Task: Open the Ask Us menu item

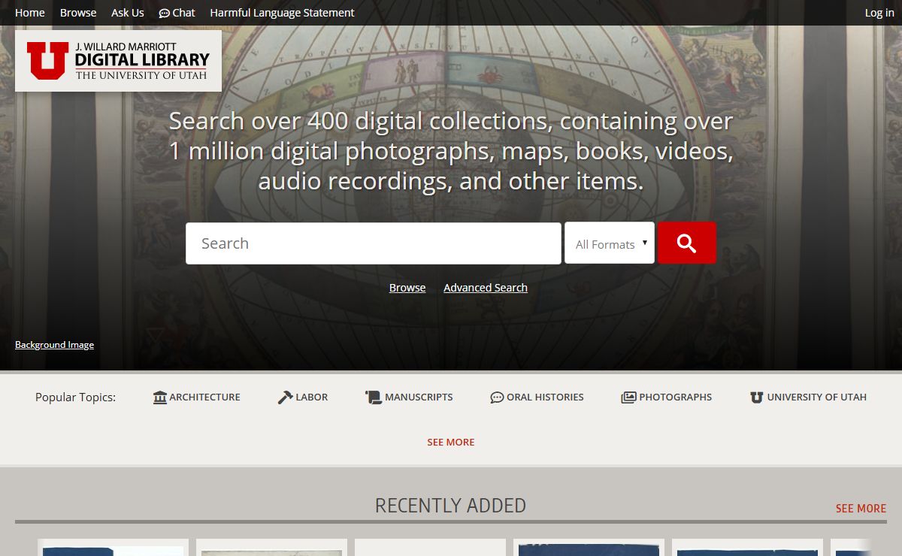Action: pos(128,13)
